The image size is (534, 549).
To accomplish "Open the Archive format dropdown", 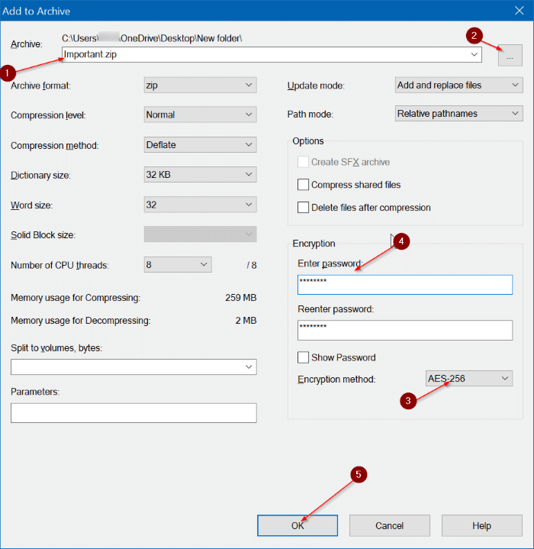I will [200, 85].
